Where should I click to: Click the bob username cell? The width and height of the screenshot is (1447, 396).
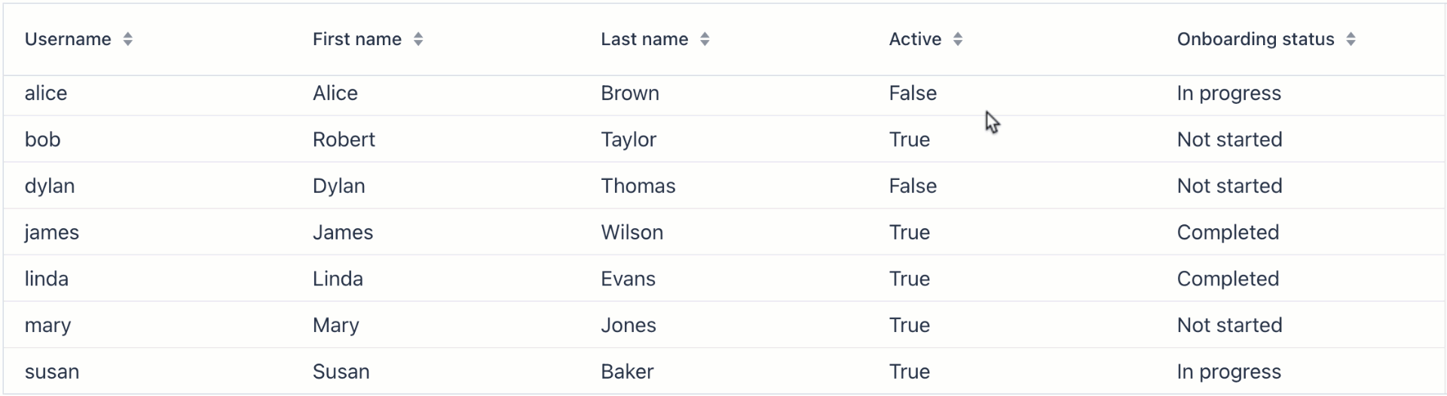[x=42, y=140]
